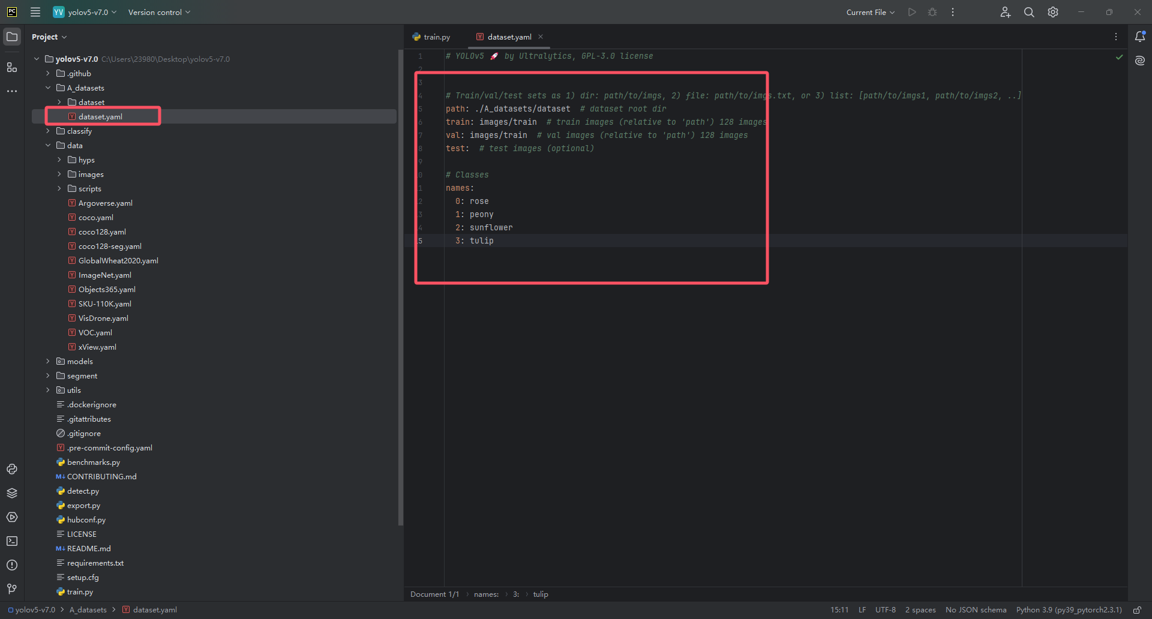Collapse the data folder
This screenshot has height=619, width=1152.
pyautogui.click(x=48, y=145)
